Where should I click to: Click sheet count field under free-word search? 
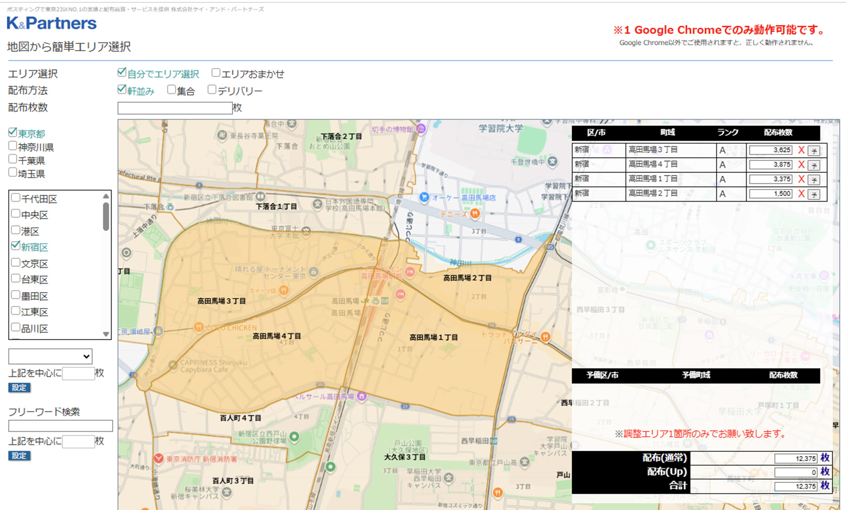pyautogui.click(x=78, y=442)
